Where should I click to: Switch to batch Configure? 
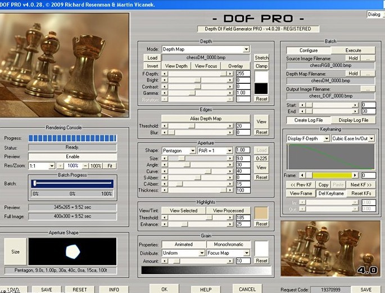[309, 51]
